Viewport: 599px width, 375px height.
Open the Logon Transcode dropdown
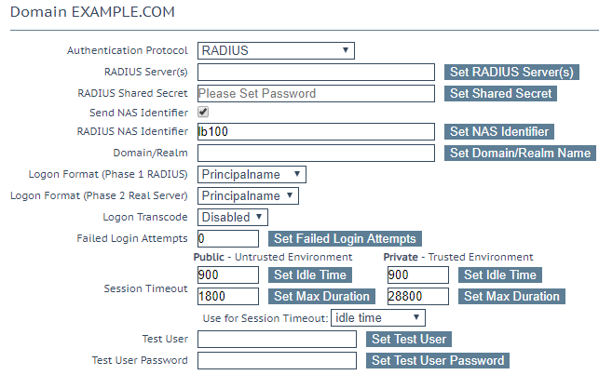point(232,217)
